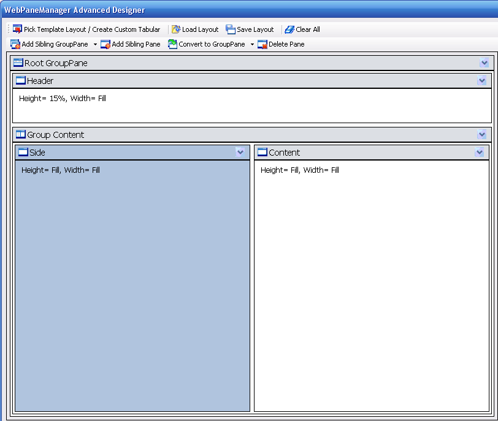This screenshot has width=498, height=421.
Task: Click the Group Content title label
Action: tap(55, 135)
